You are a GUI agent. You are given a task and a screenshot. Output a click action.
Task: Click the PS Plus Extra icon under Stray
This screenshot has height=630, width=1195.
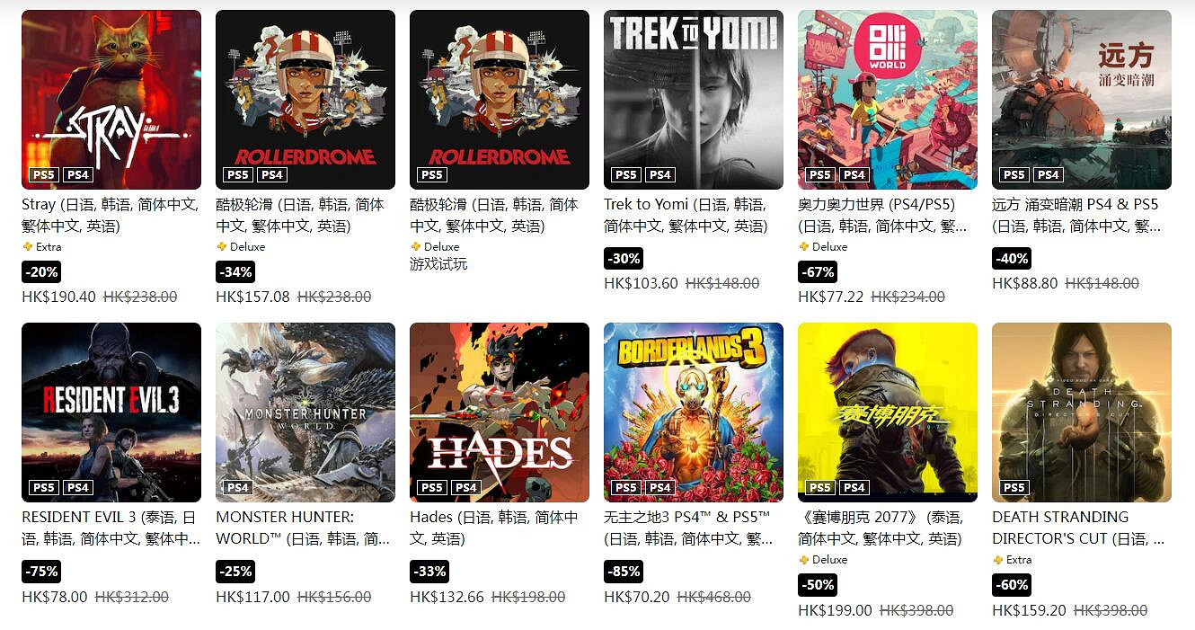click(27, 246)
